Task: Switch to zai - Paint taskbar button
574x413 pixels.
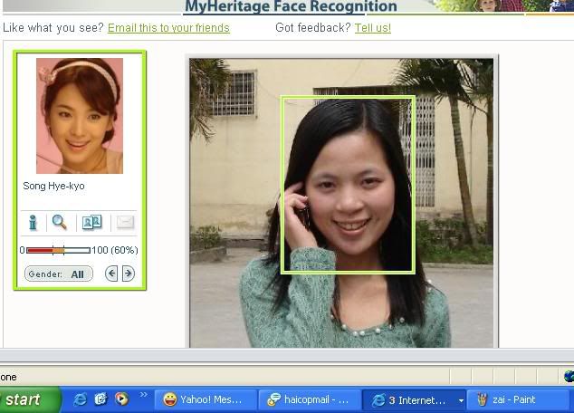Action: click(518, 399)
